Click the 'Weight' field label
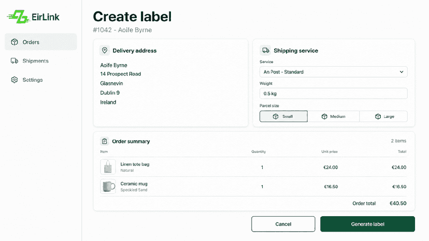 [x=266, y=83]
